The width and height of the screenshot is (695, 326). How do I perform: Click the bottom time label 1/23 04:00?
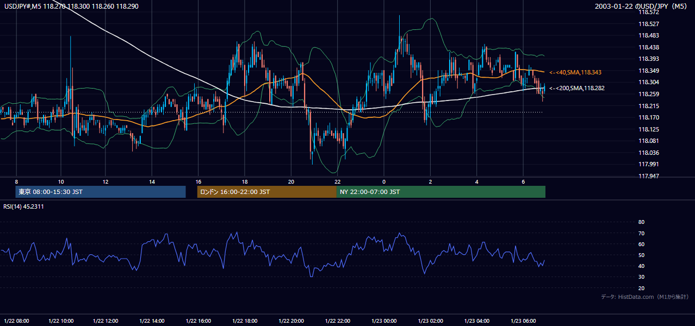tap(477, 321)
